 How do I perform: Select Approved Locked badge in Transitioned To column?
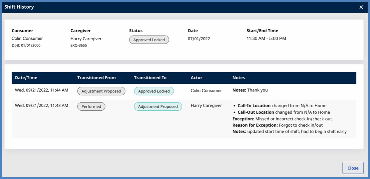(x=154, y=91)
